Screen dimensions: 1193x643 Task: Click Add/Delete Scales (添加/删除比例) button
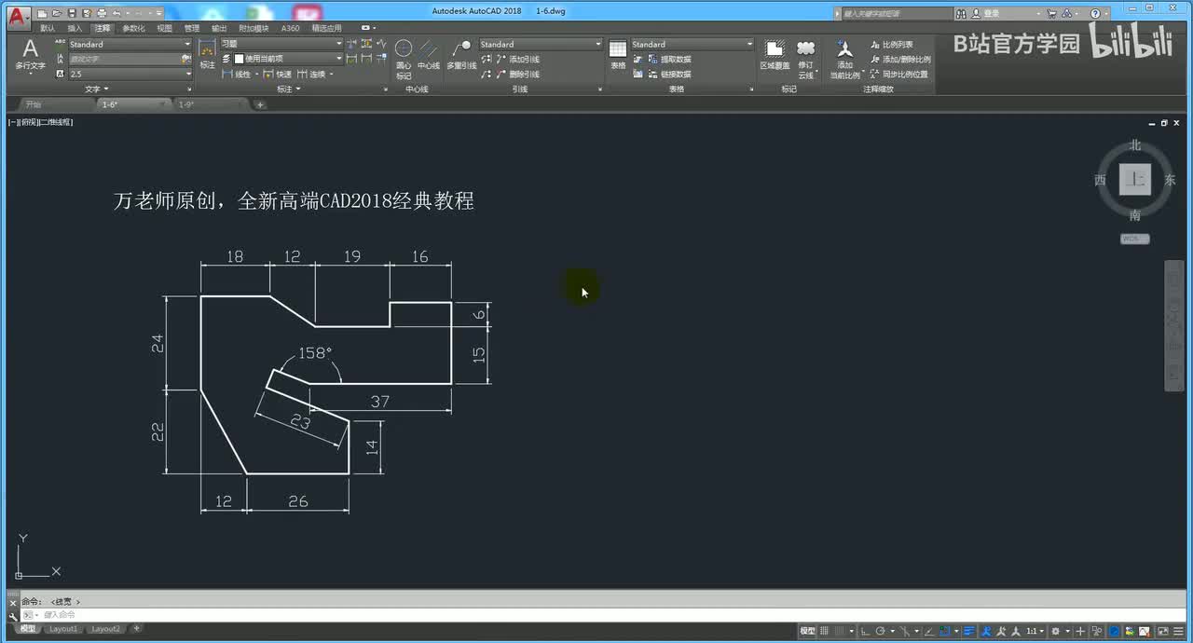coord(899,60)
